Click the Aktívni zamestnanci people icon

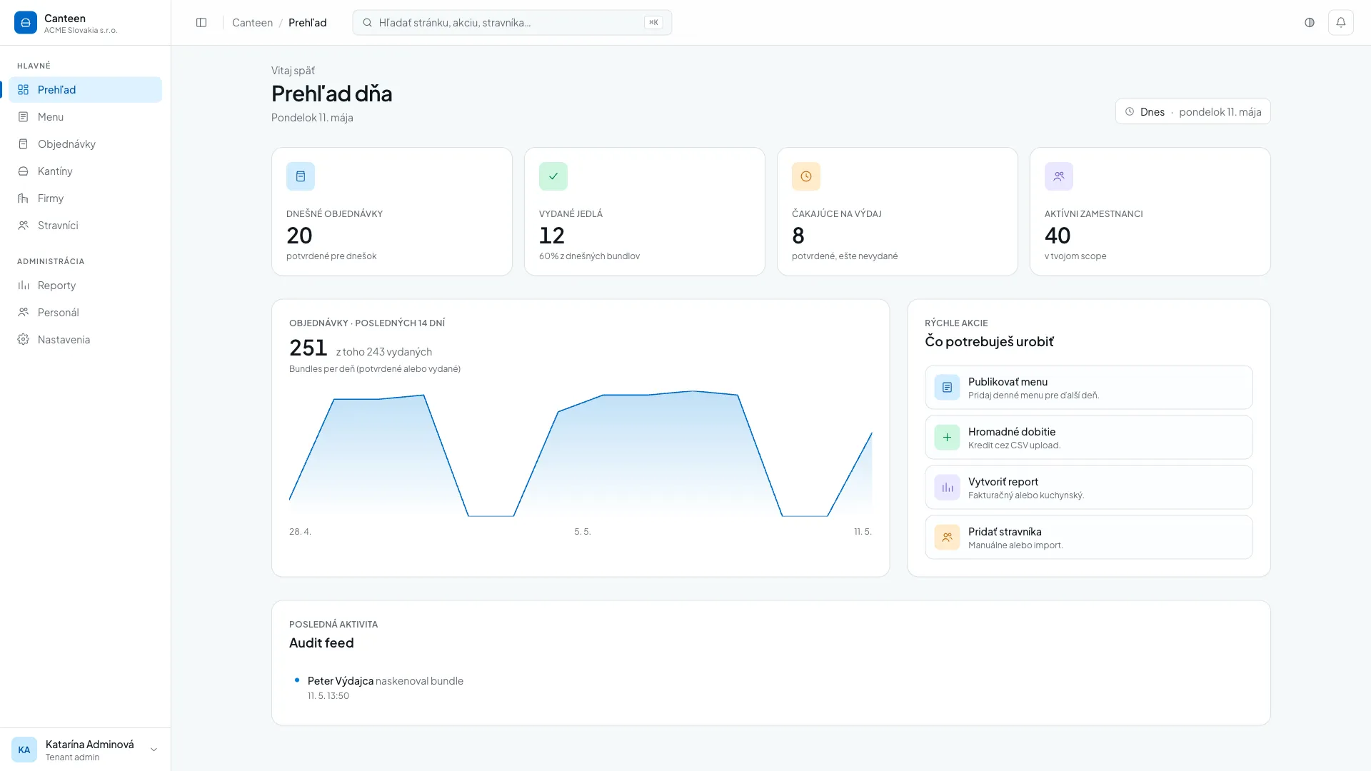pos(1059,176)
